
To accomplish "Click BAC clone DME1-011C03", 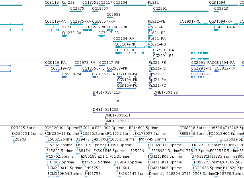I will pyautogui.click(x=168, y=112).
